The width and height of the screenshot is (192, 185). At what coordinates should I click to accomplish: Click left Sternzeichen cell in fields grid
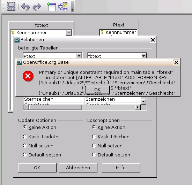54,99
